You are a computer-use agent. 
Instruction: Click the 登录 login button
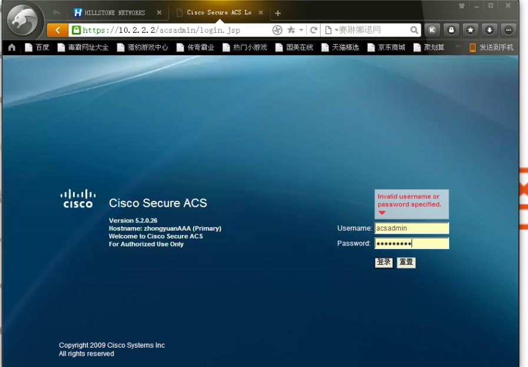(384, 262)
